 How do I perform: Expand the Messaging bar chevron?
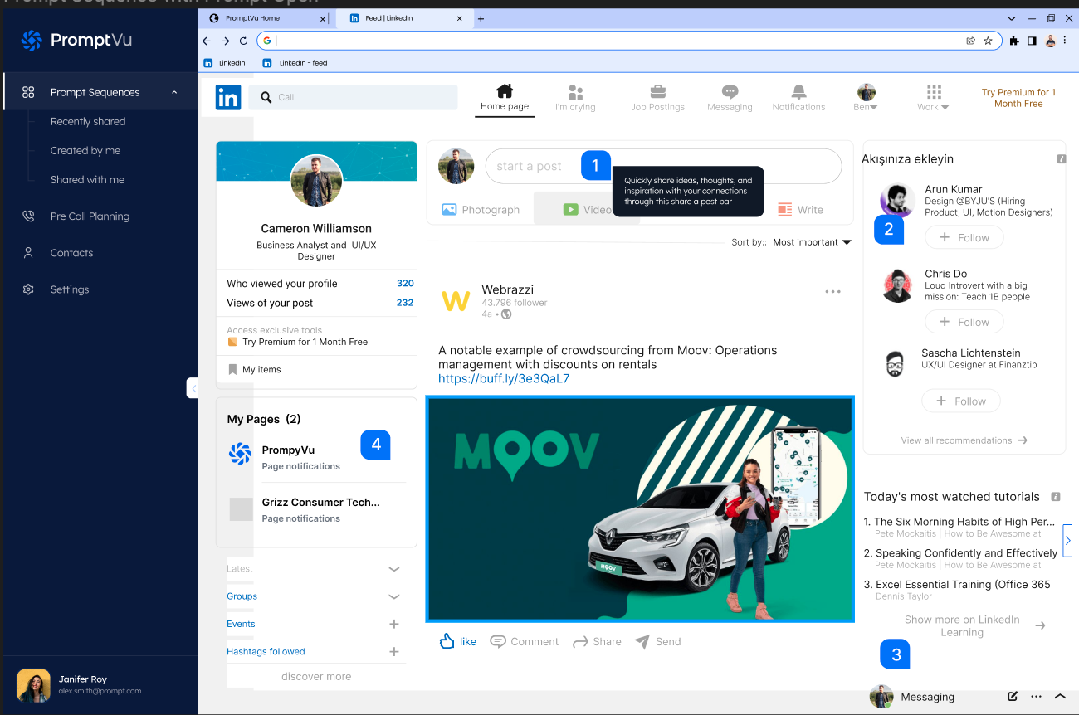pyautogui.click(x=1060, y=697)
